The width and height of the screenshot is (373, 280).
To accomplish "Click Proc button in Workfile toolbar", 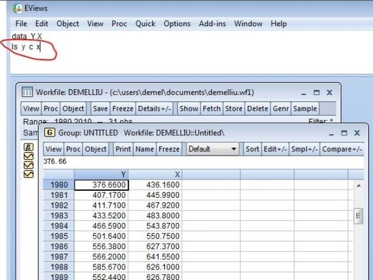I will 51,108.
